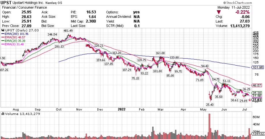Click the 71.09 price label
This screenshot has width=265, height=139.
pos(200,80)
